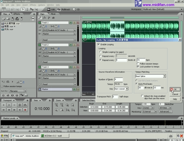This screenshot has height=141, width=184.
Task: Click Cancel in Audio Clip Looping dialog
Action: (175, 94)
